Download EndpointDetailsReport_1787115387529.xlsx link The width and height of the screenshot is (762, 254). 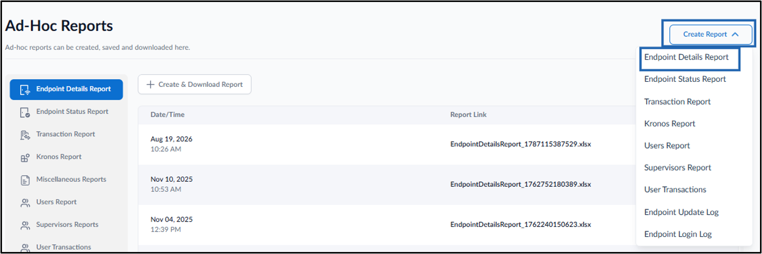[x=520, y=144]
